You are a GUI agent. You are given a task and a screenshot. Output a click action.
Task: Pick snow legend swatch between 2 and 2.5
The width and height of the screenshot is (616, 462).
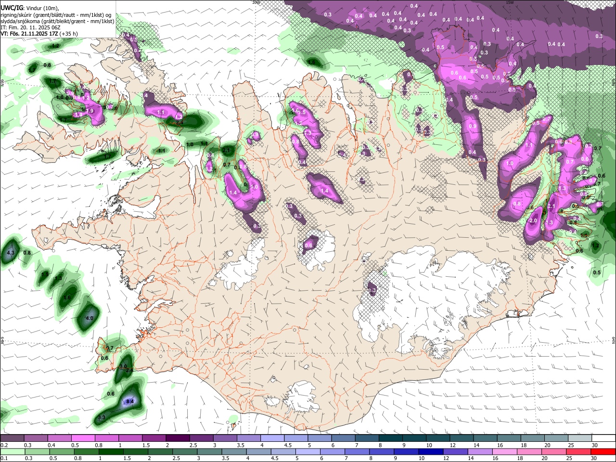point(178,438)
